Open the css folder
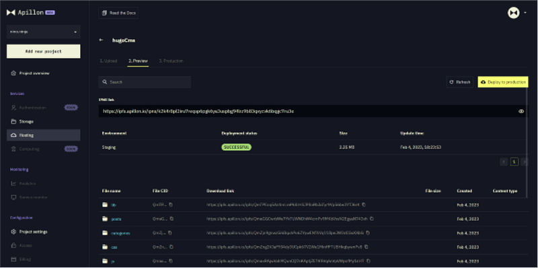This screenshot has width=538, height=268. (114, 247)
